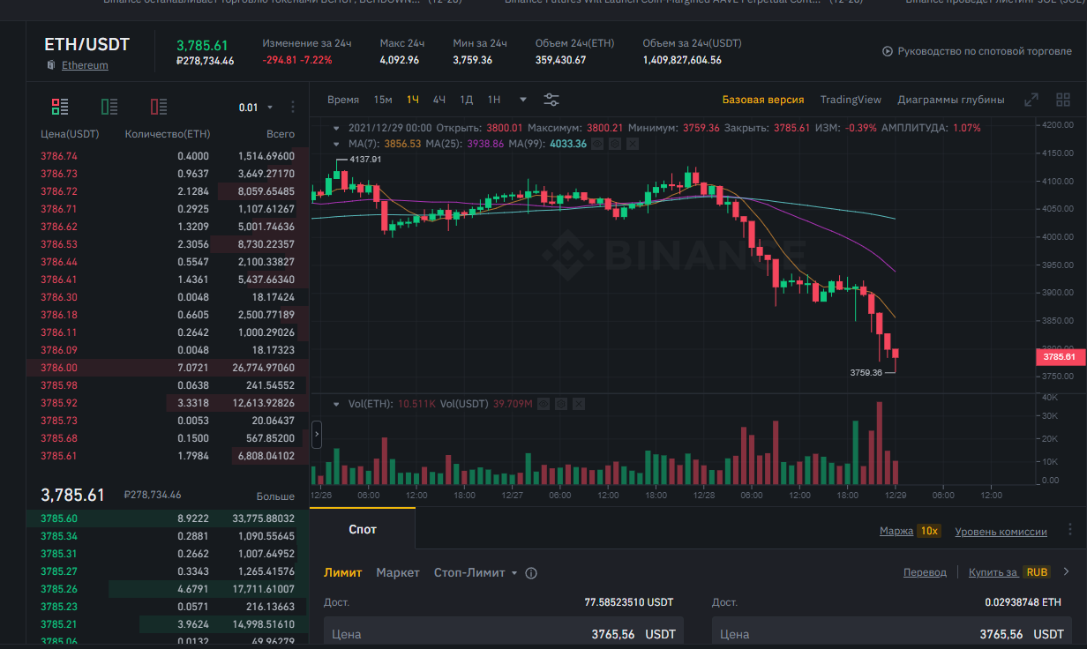Select ask price 3785.92 row

[x=168, y=403]
